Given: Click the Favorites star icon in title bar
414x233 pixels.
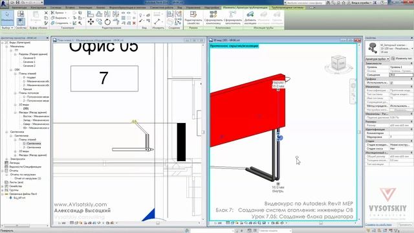Looking at the screenshot, I should (x=343, y=3).
